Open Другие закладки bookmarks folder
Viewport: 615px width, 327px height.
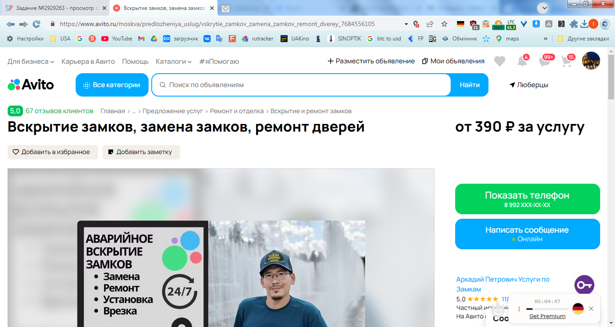(583, 39)
